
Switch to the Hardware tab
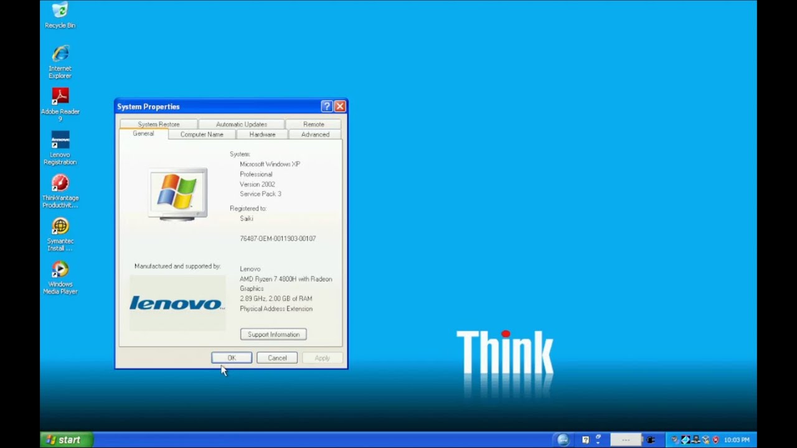click(262, 134)
